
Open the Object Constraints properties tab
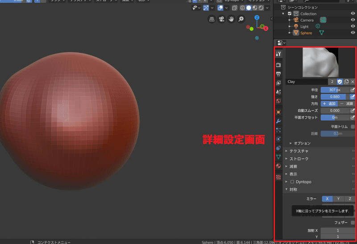[278, 148]
